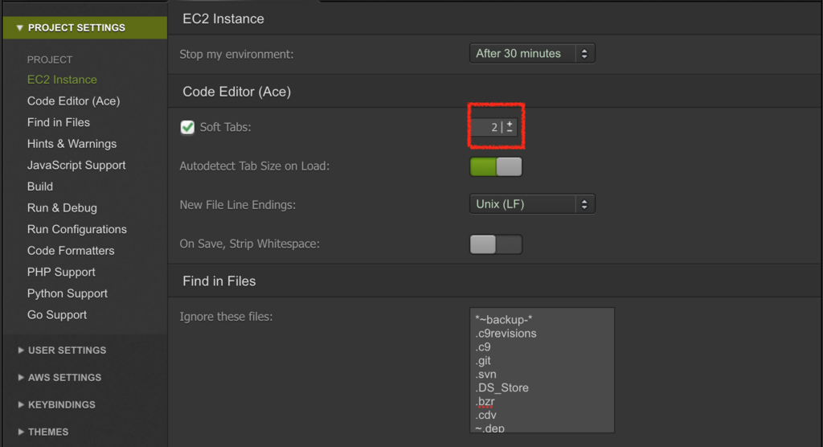Image resolution: width=823 pixels, height=447 pixels.
Task: Click inside the Ignore these files box
Action: point(542,371)
